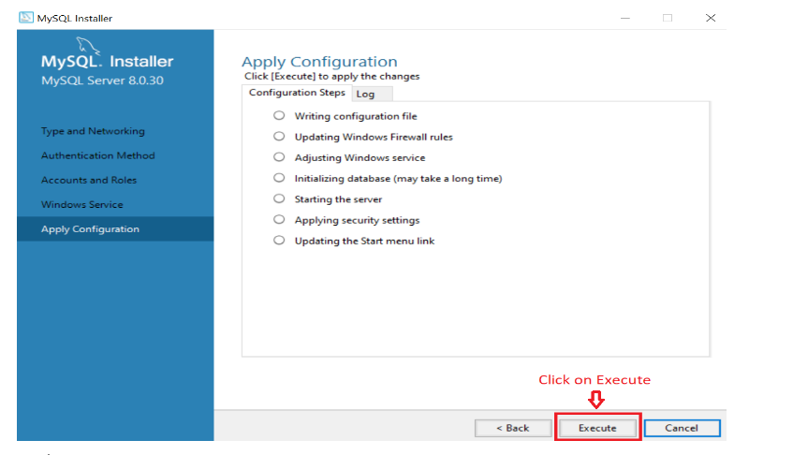793x455 pixels.
Task: Open the Type and Networking step
Action: pyautogui.click(x=93, y=131)
